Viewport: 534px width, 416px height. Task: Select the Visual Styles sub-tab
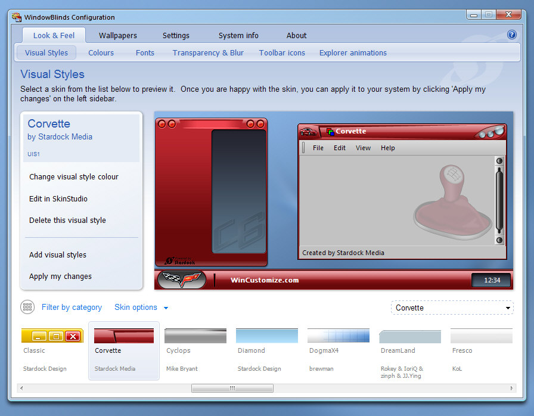pos(46,53)
